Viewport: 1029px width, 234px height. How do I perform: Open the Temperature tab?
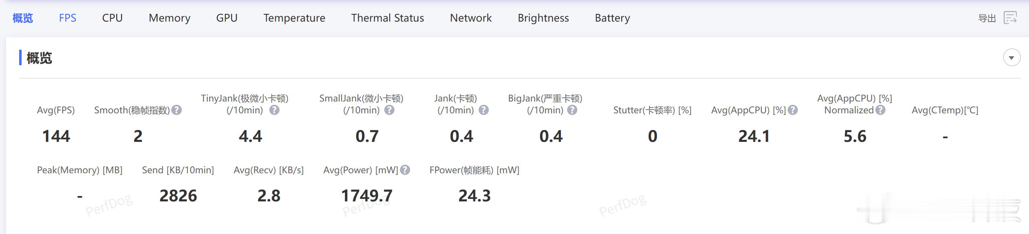(x=294, y=18)
